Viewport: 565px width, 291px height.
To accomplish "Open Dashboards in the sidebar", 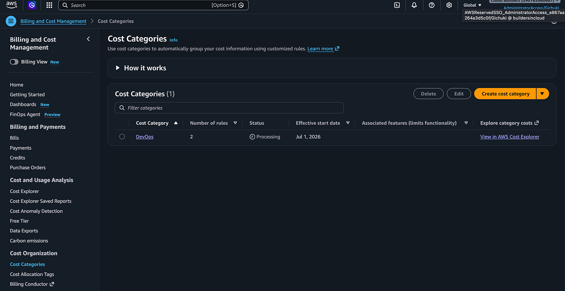I will click(23, 105).
